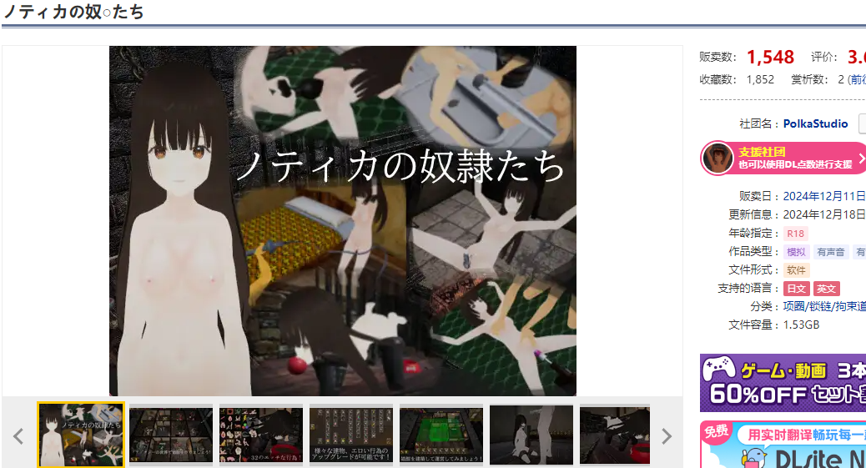Select the 软件 file format tag
This screenshot has height=468, width=866.
[x=796, y=270]
